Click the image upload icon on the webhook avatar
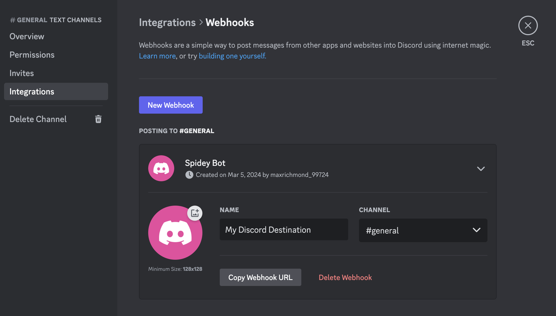This screenshot has width=556, height=316. click(195, 213)
